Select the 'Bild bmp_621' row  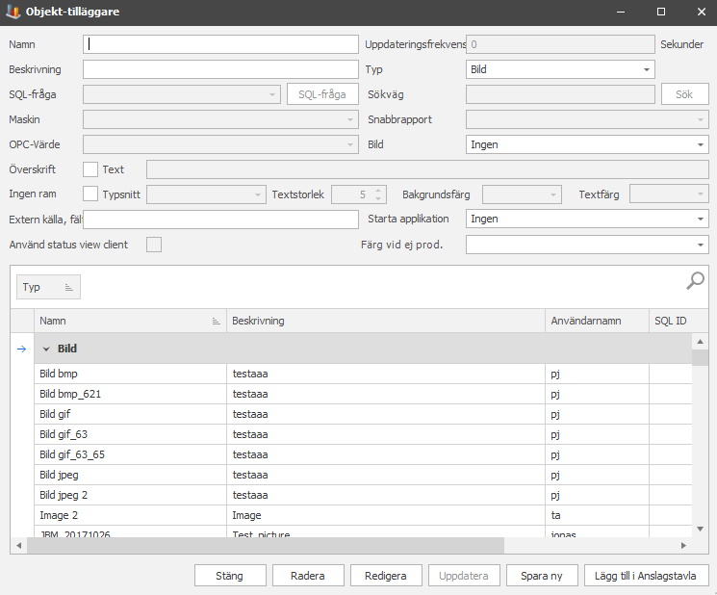tap(363, 394)
